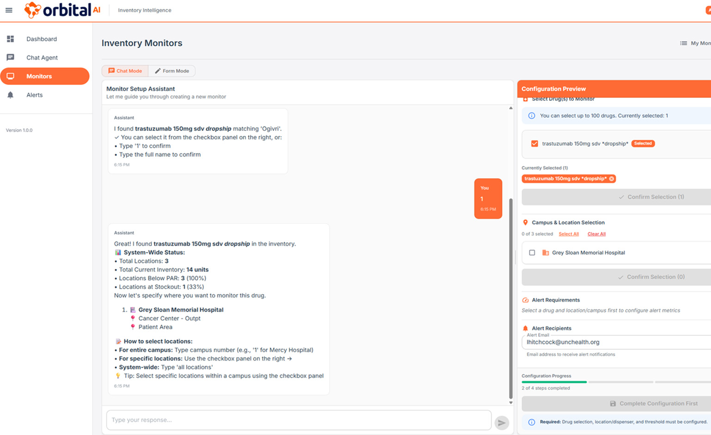Remove trastuzumab chip via its X icon

(x=612, y=179)
